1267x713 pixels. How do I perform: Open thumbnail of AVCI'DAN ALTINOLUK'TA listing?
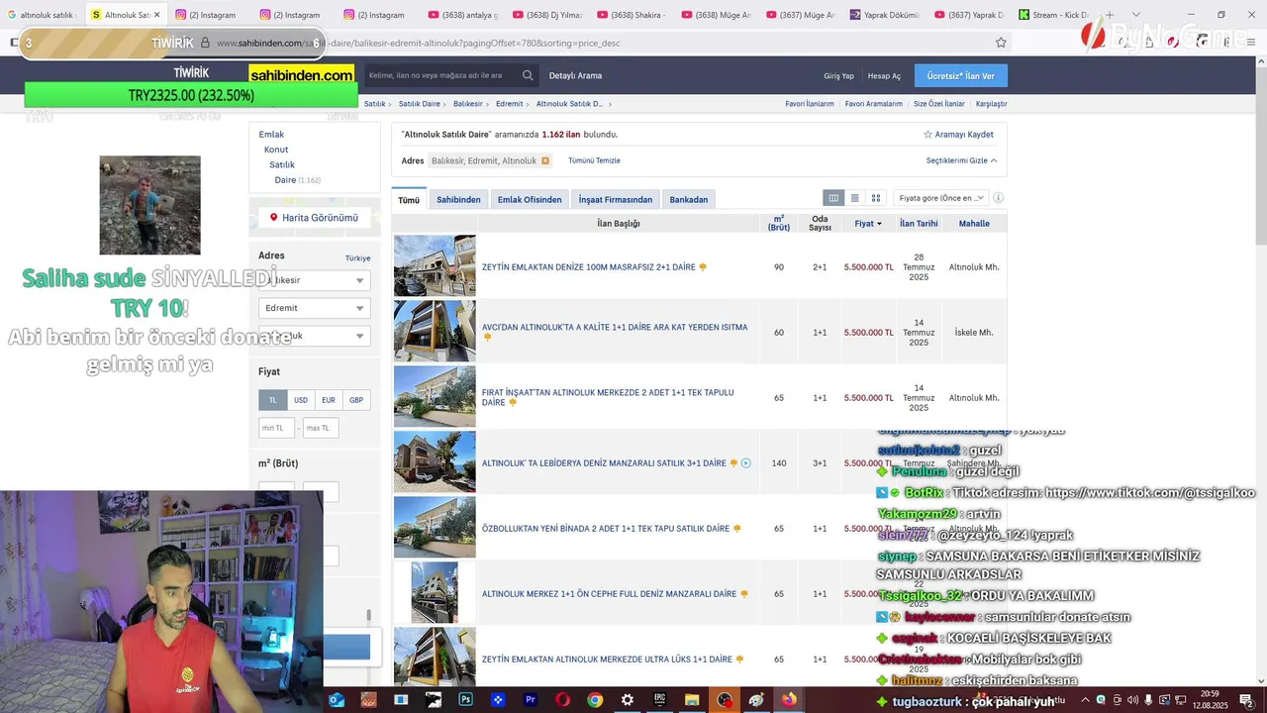435,332
